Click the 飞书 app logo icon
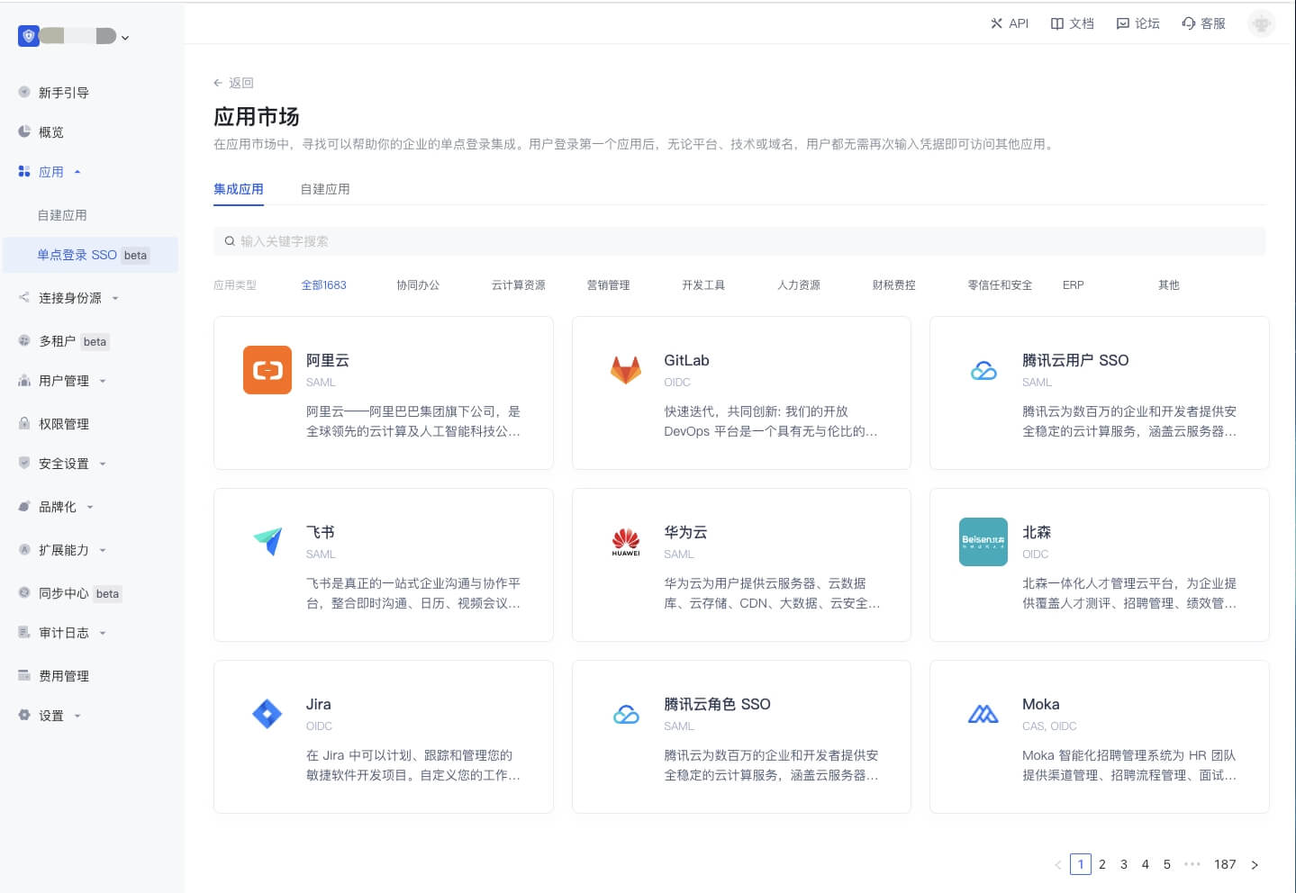This screenshot has width=1296, height=893. point(267,542)
